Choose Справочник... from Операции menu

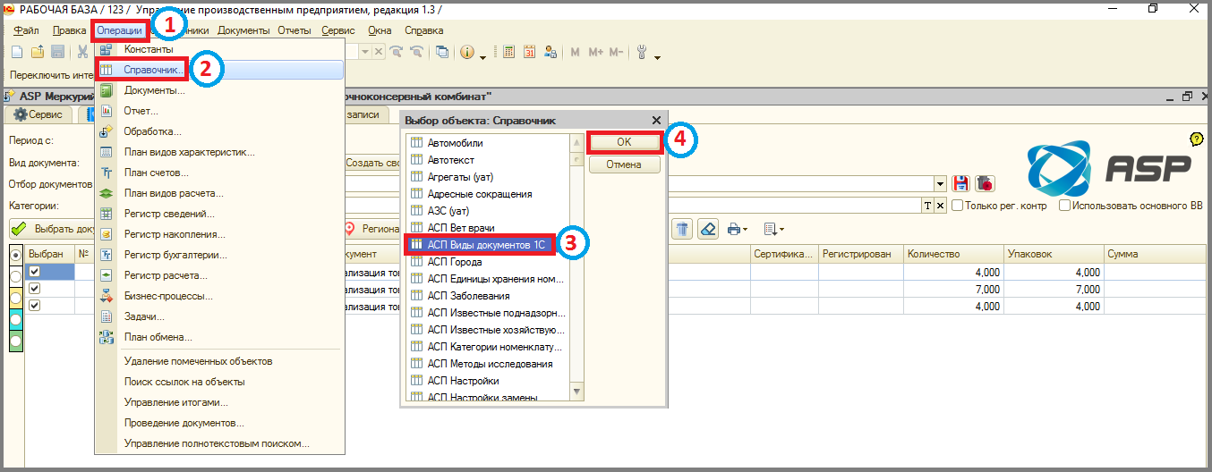220,70
